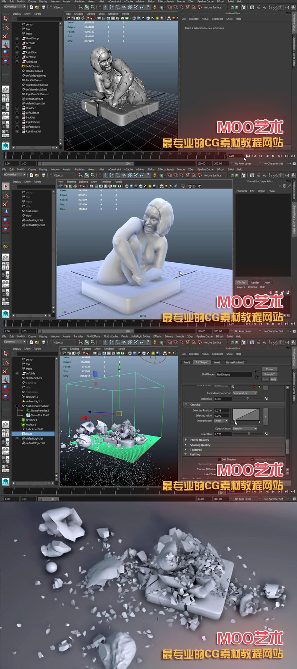Open Incandescence Input Temperature dropdown
Image resolution: width=297 pixels, height=669 pixels.
tap(244, 393)
